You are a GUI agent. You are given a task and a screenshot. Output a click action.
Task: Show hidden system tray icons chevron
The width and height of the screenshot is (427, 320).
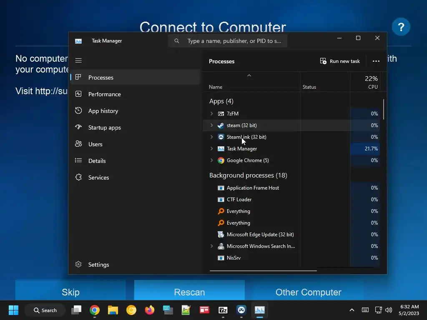coord(352,310)
